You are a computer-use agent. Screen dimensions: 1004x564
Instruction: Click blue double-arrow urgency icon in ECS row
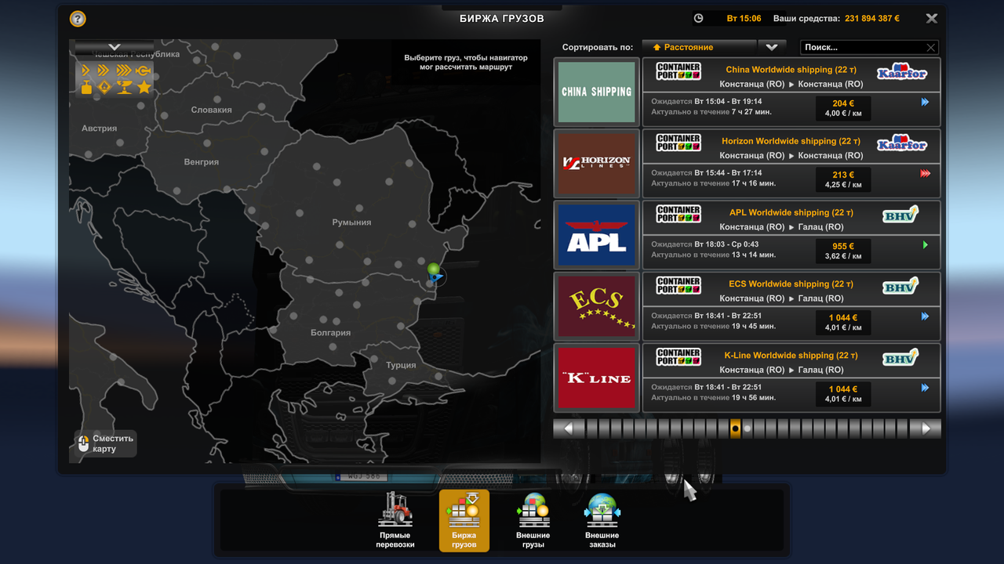(925, 316)
